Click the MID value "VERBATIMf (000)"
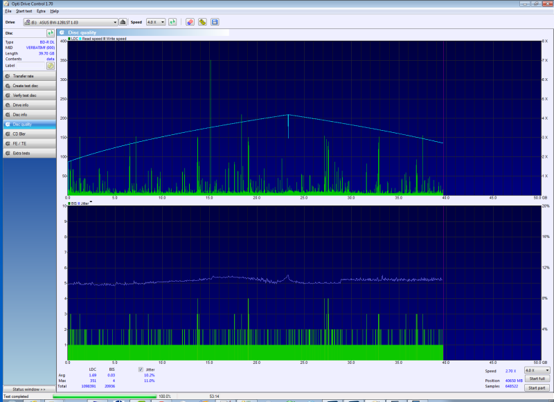 click(x=40, y=48)
